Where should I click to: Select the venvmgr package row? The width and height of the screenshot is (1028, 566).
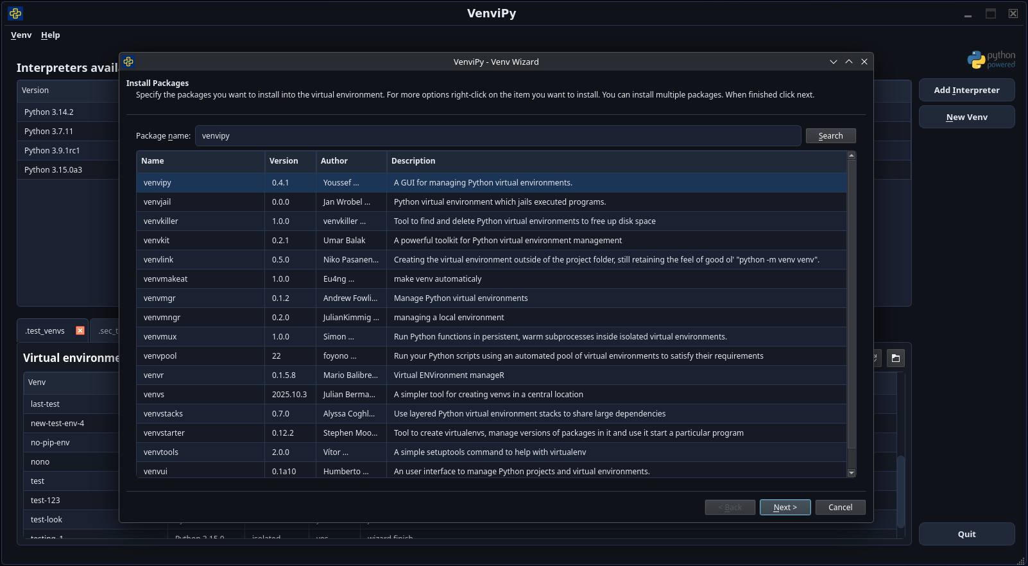[x=492, y=298]
